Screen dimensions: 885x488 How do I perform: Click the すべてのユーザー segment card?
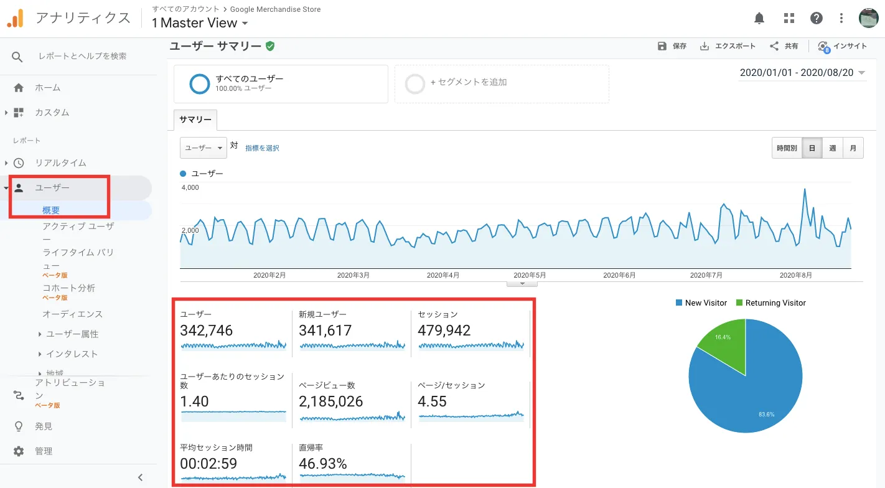[x=281, y=84]
